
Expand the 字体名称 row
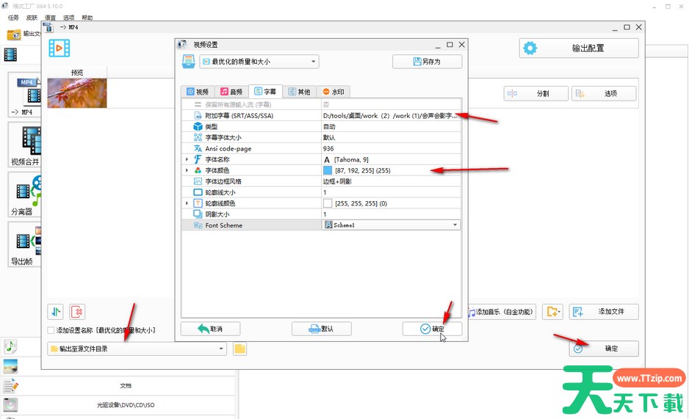pyautogui.click(x=187, y=159)
